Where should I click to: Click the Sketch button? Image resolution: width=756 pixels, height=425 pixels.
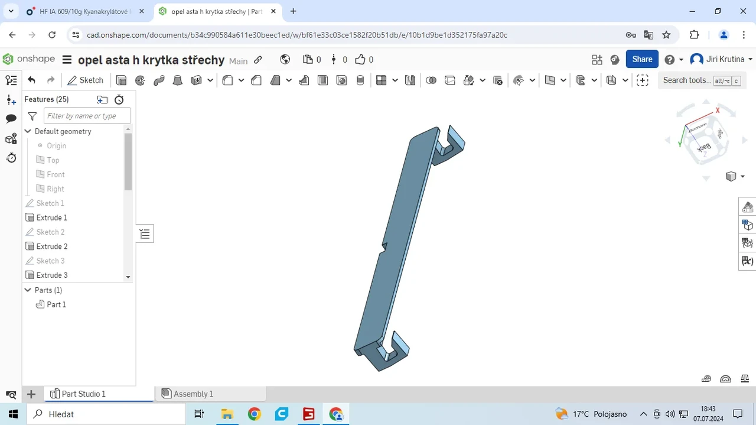86,80
